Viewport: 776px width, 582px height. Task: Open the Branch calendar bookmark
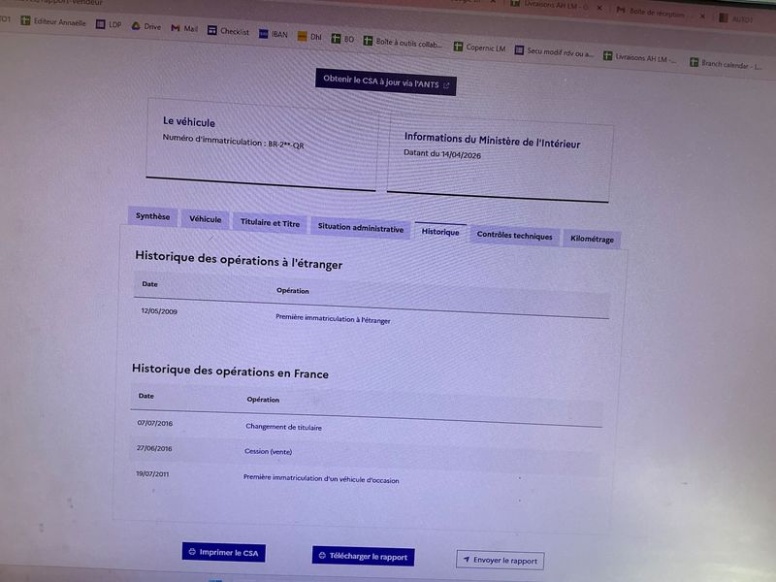726,63
